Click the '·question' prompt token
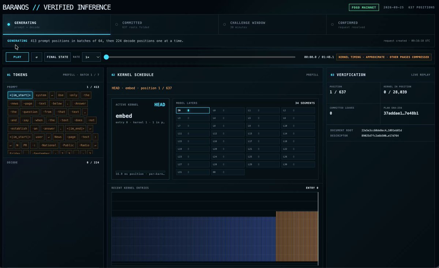439x268 pixels. click(x=30, y=112)
